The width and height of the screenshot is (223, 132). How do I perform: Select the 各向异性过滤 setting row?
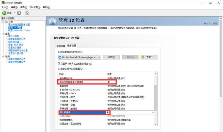[x=107, y=78]
